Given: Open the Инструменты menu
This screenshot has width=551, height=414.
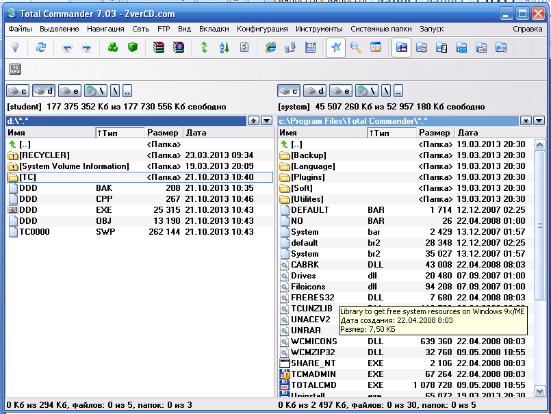Looking at the screenshot, I should click(x=319, y=29).
